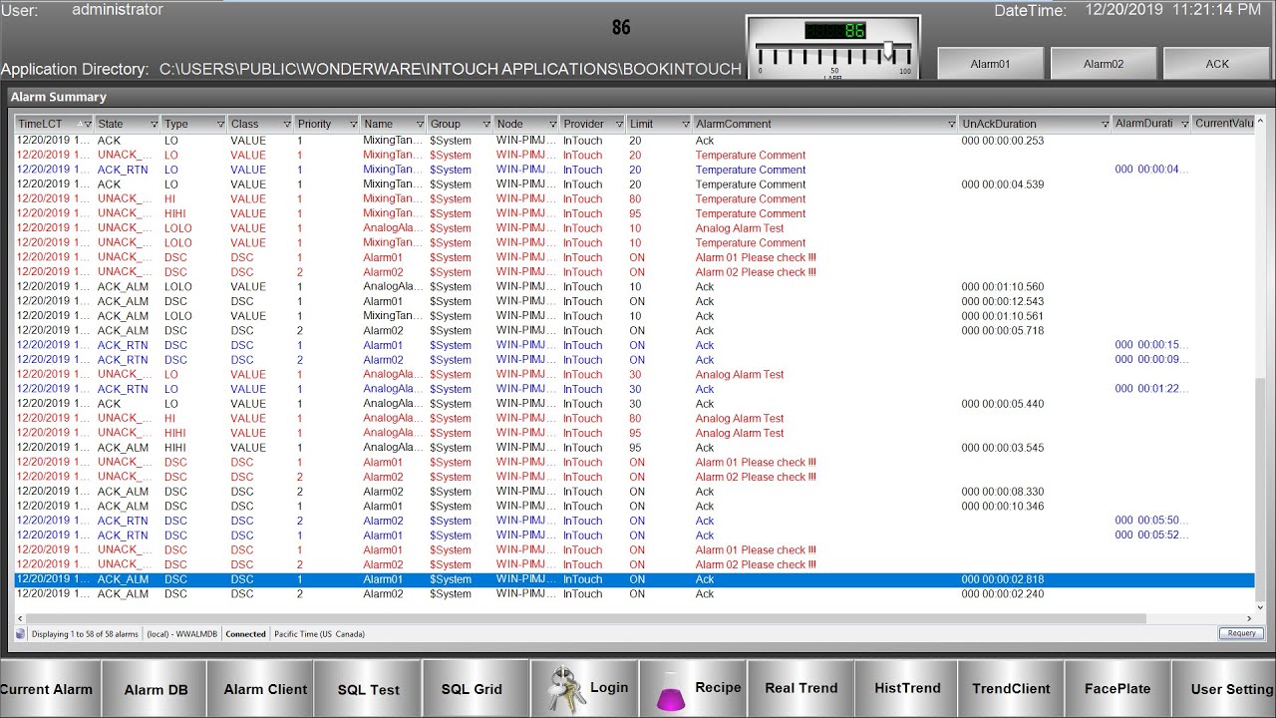Open the TrendClient screen

pyautogui.click(x=1011, y=688)
